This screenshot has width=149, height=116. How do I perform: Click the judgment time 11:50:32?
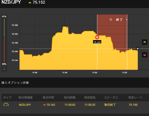point(90,105)
